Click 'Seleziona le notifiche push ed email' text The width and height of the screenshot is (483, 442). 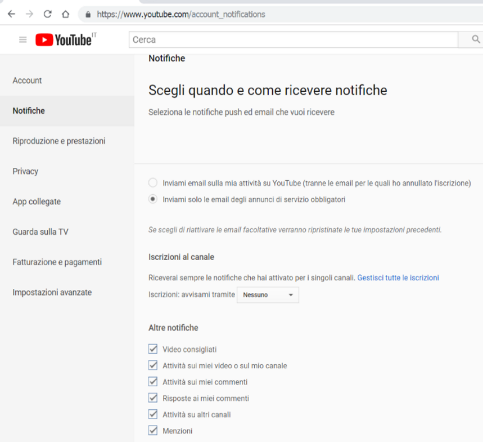[x=241, y=112]
